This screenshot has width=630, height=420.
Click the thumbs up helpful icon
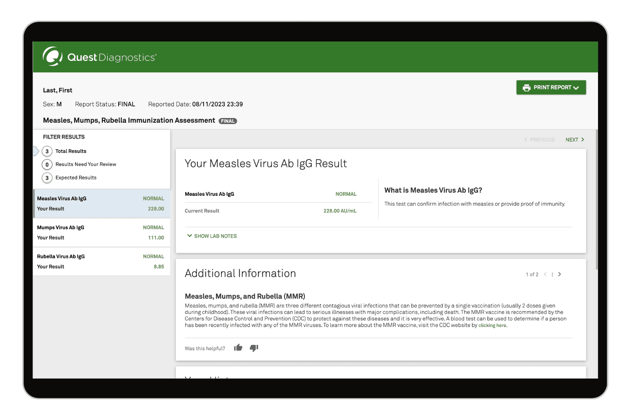(x=238, y=348)
